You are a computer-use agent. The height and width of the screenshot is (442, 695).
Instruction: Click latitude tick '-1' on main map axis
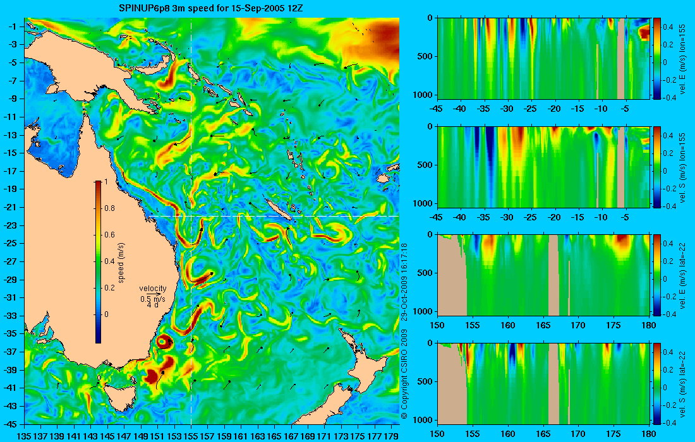pos(13,26)
